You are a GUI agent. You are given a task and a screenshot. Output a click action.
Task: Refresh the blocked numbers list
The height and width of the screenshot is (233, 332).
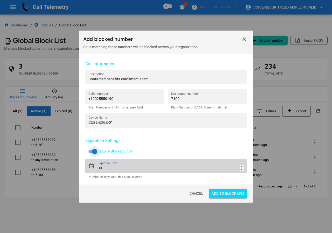(318, 111)
